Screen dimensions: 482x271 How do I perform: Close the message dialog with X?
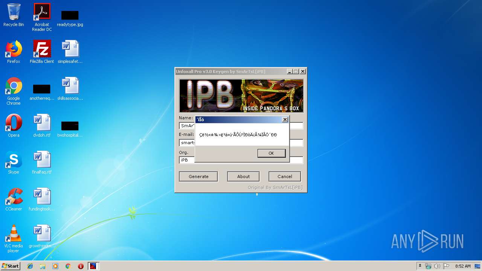pos(285,119)
